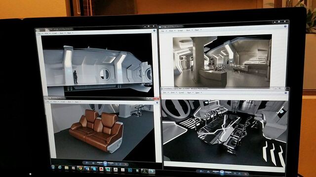
Task: Click E-mail in conference table render window
Action: point(182,93)
